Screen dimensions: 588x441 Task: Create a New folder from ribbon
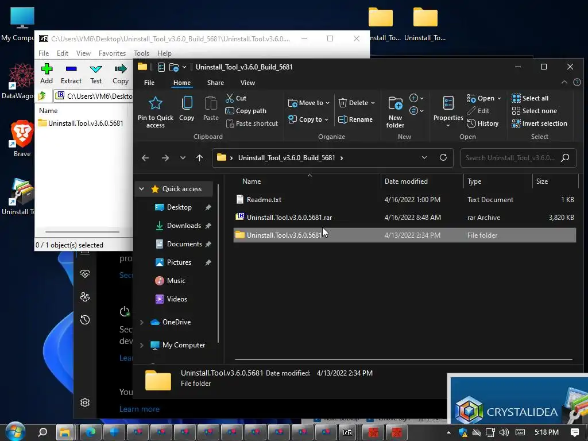395,112
